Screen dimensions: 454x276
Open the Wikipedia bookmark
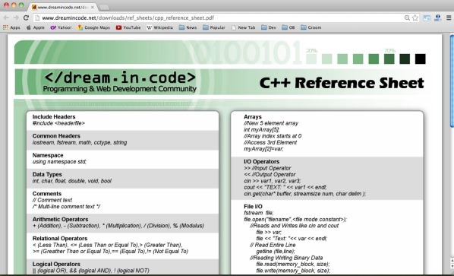pos(159,27)
